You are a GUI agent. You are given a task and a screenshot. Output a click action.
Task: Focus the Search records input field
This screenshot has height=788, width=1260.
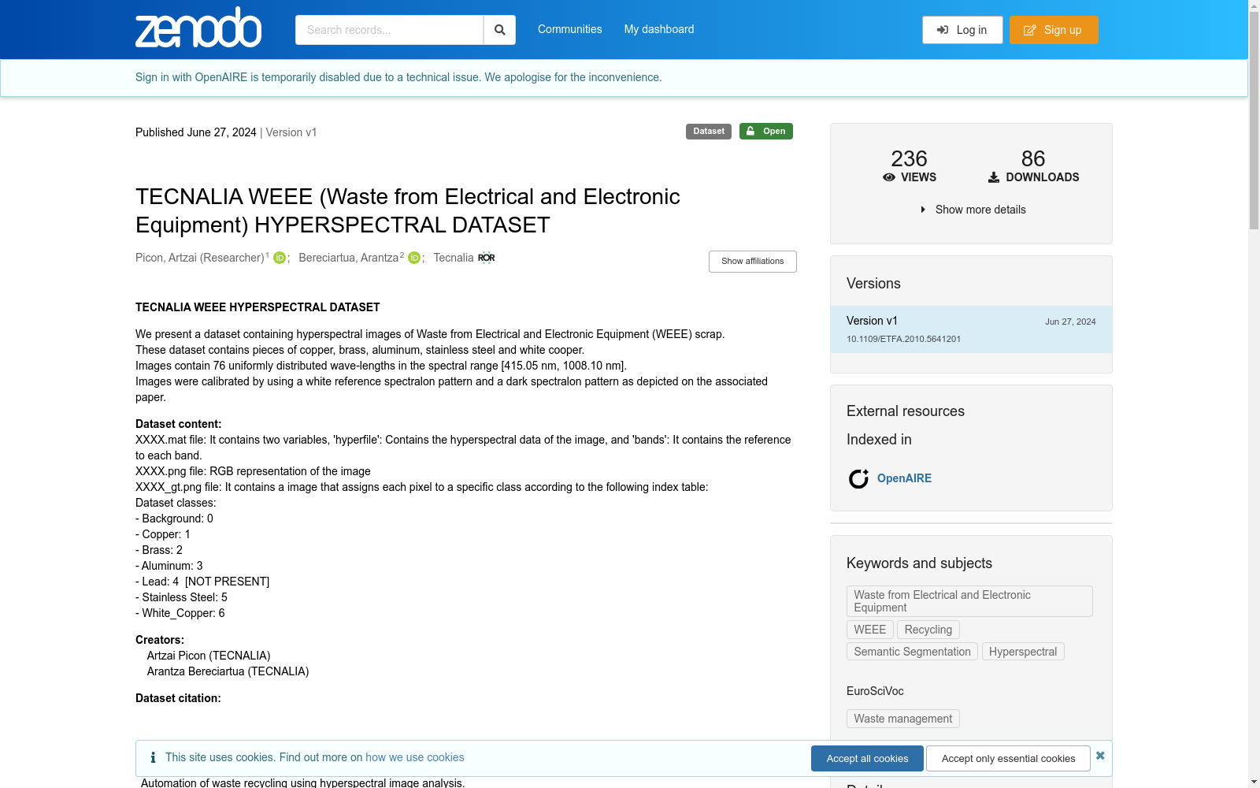pyautogui.click(x=389, y=30)
